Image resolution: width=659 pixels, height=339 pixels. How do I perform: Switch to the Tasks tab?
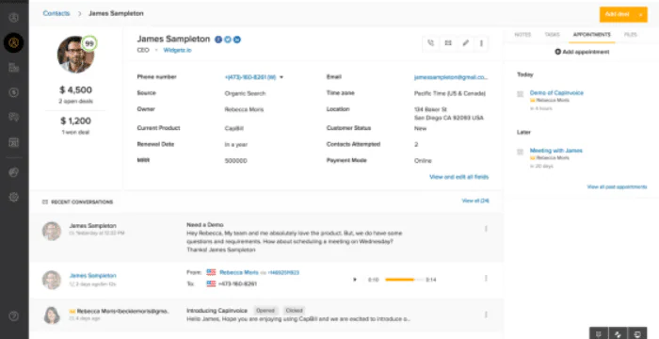[x=553, y=35]
